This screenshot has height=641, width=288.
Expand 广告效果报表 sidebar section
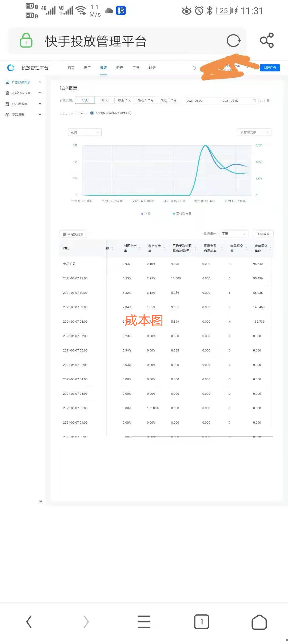tap(40, 82)
